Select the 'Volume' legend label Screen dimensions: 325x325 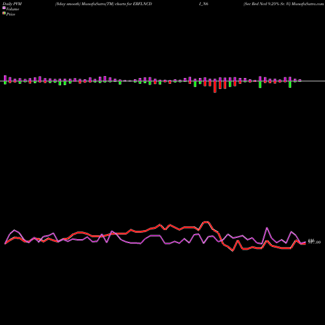point(12,9)
